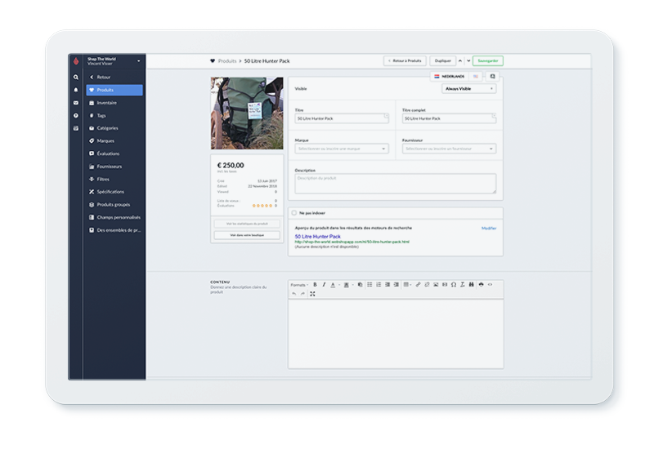Click the insert image editor icon
The width and height of the screenshot is (654, 449).
(x=436, y=284)
